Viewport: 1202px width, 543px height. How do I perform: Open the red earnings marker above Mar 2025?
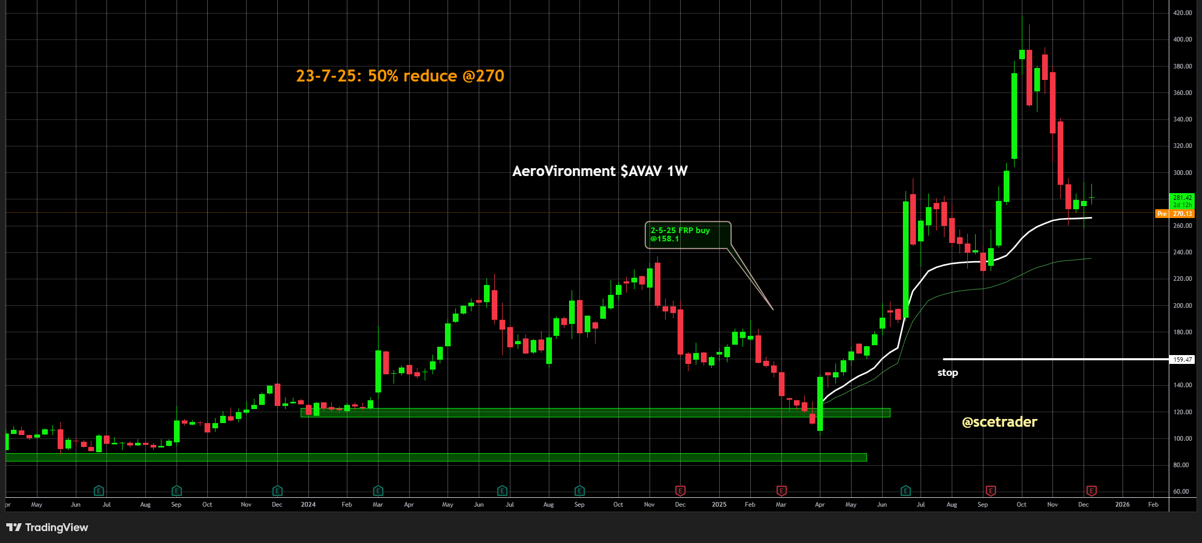[781, 491]
